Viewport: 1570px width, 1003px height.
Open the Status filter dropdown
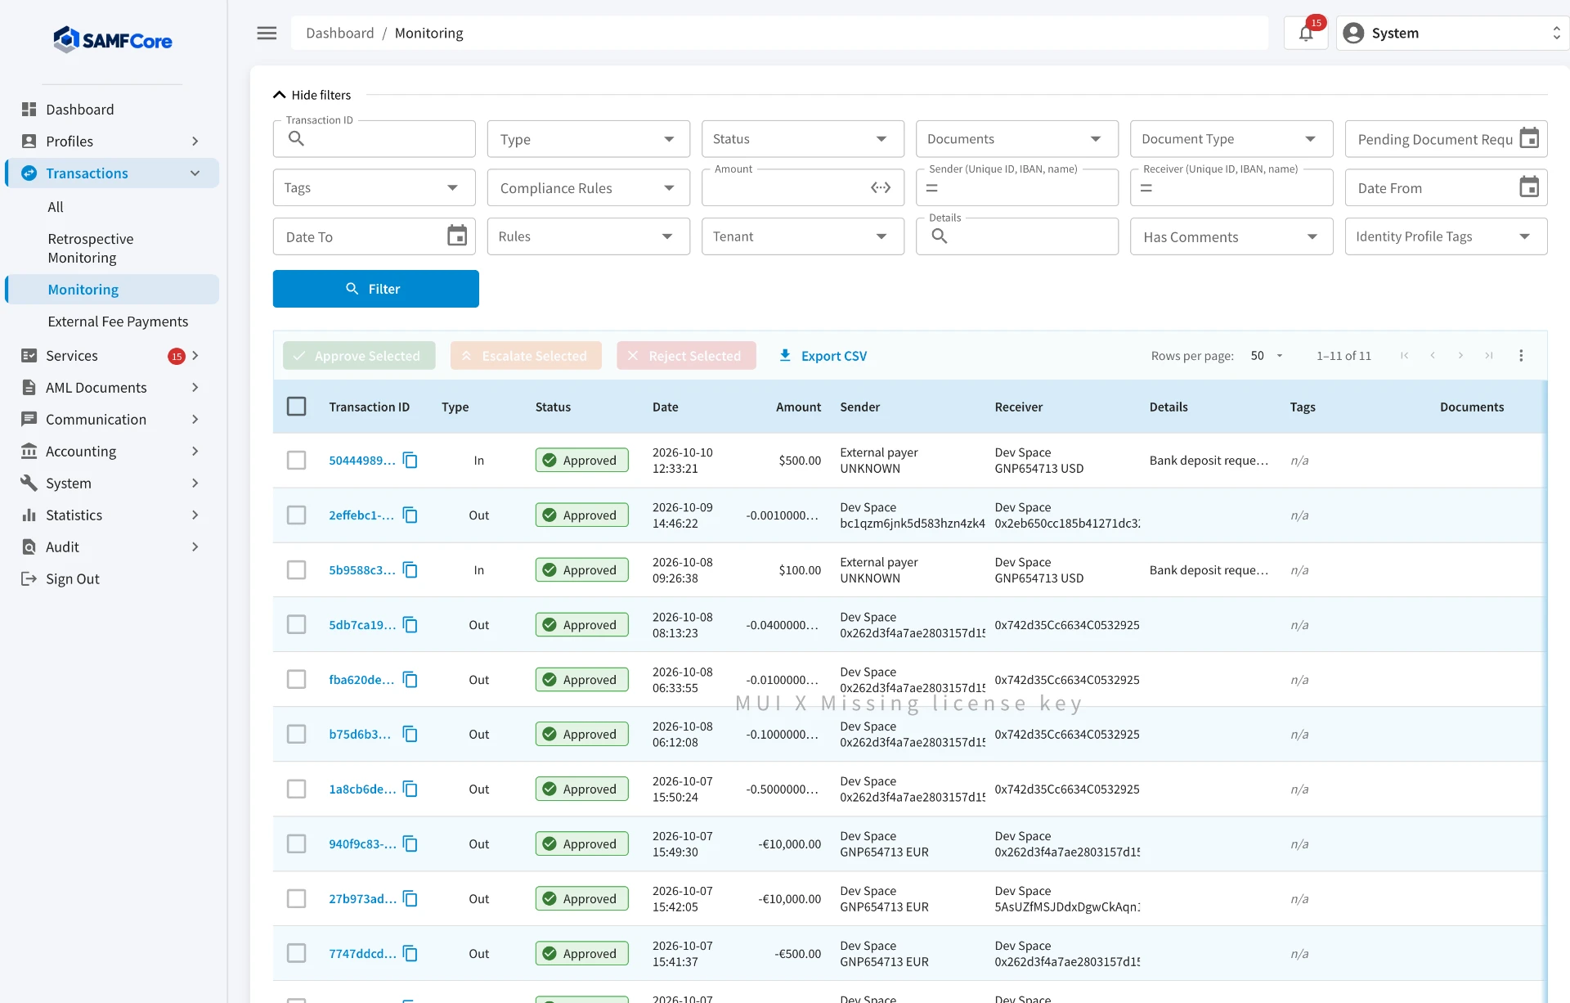[803, 139]
